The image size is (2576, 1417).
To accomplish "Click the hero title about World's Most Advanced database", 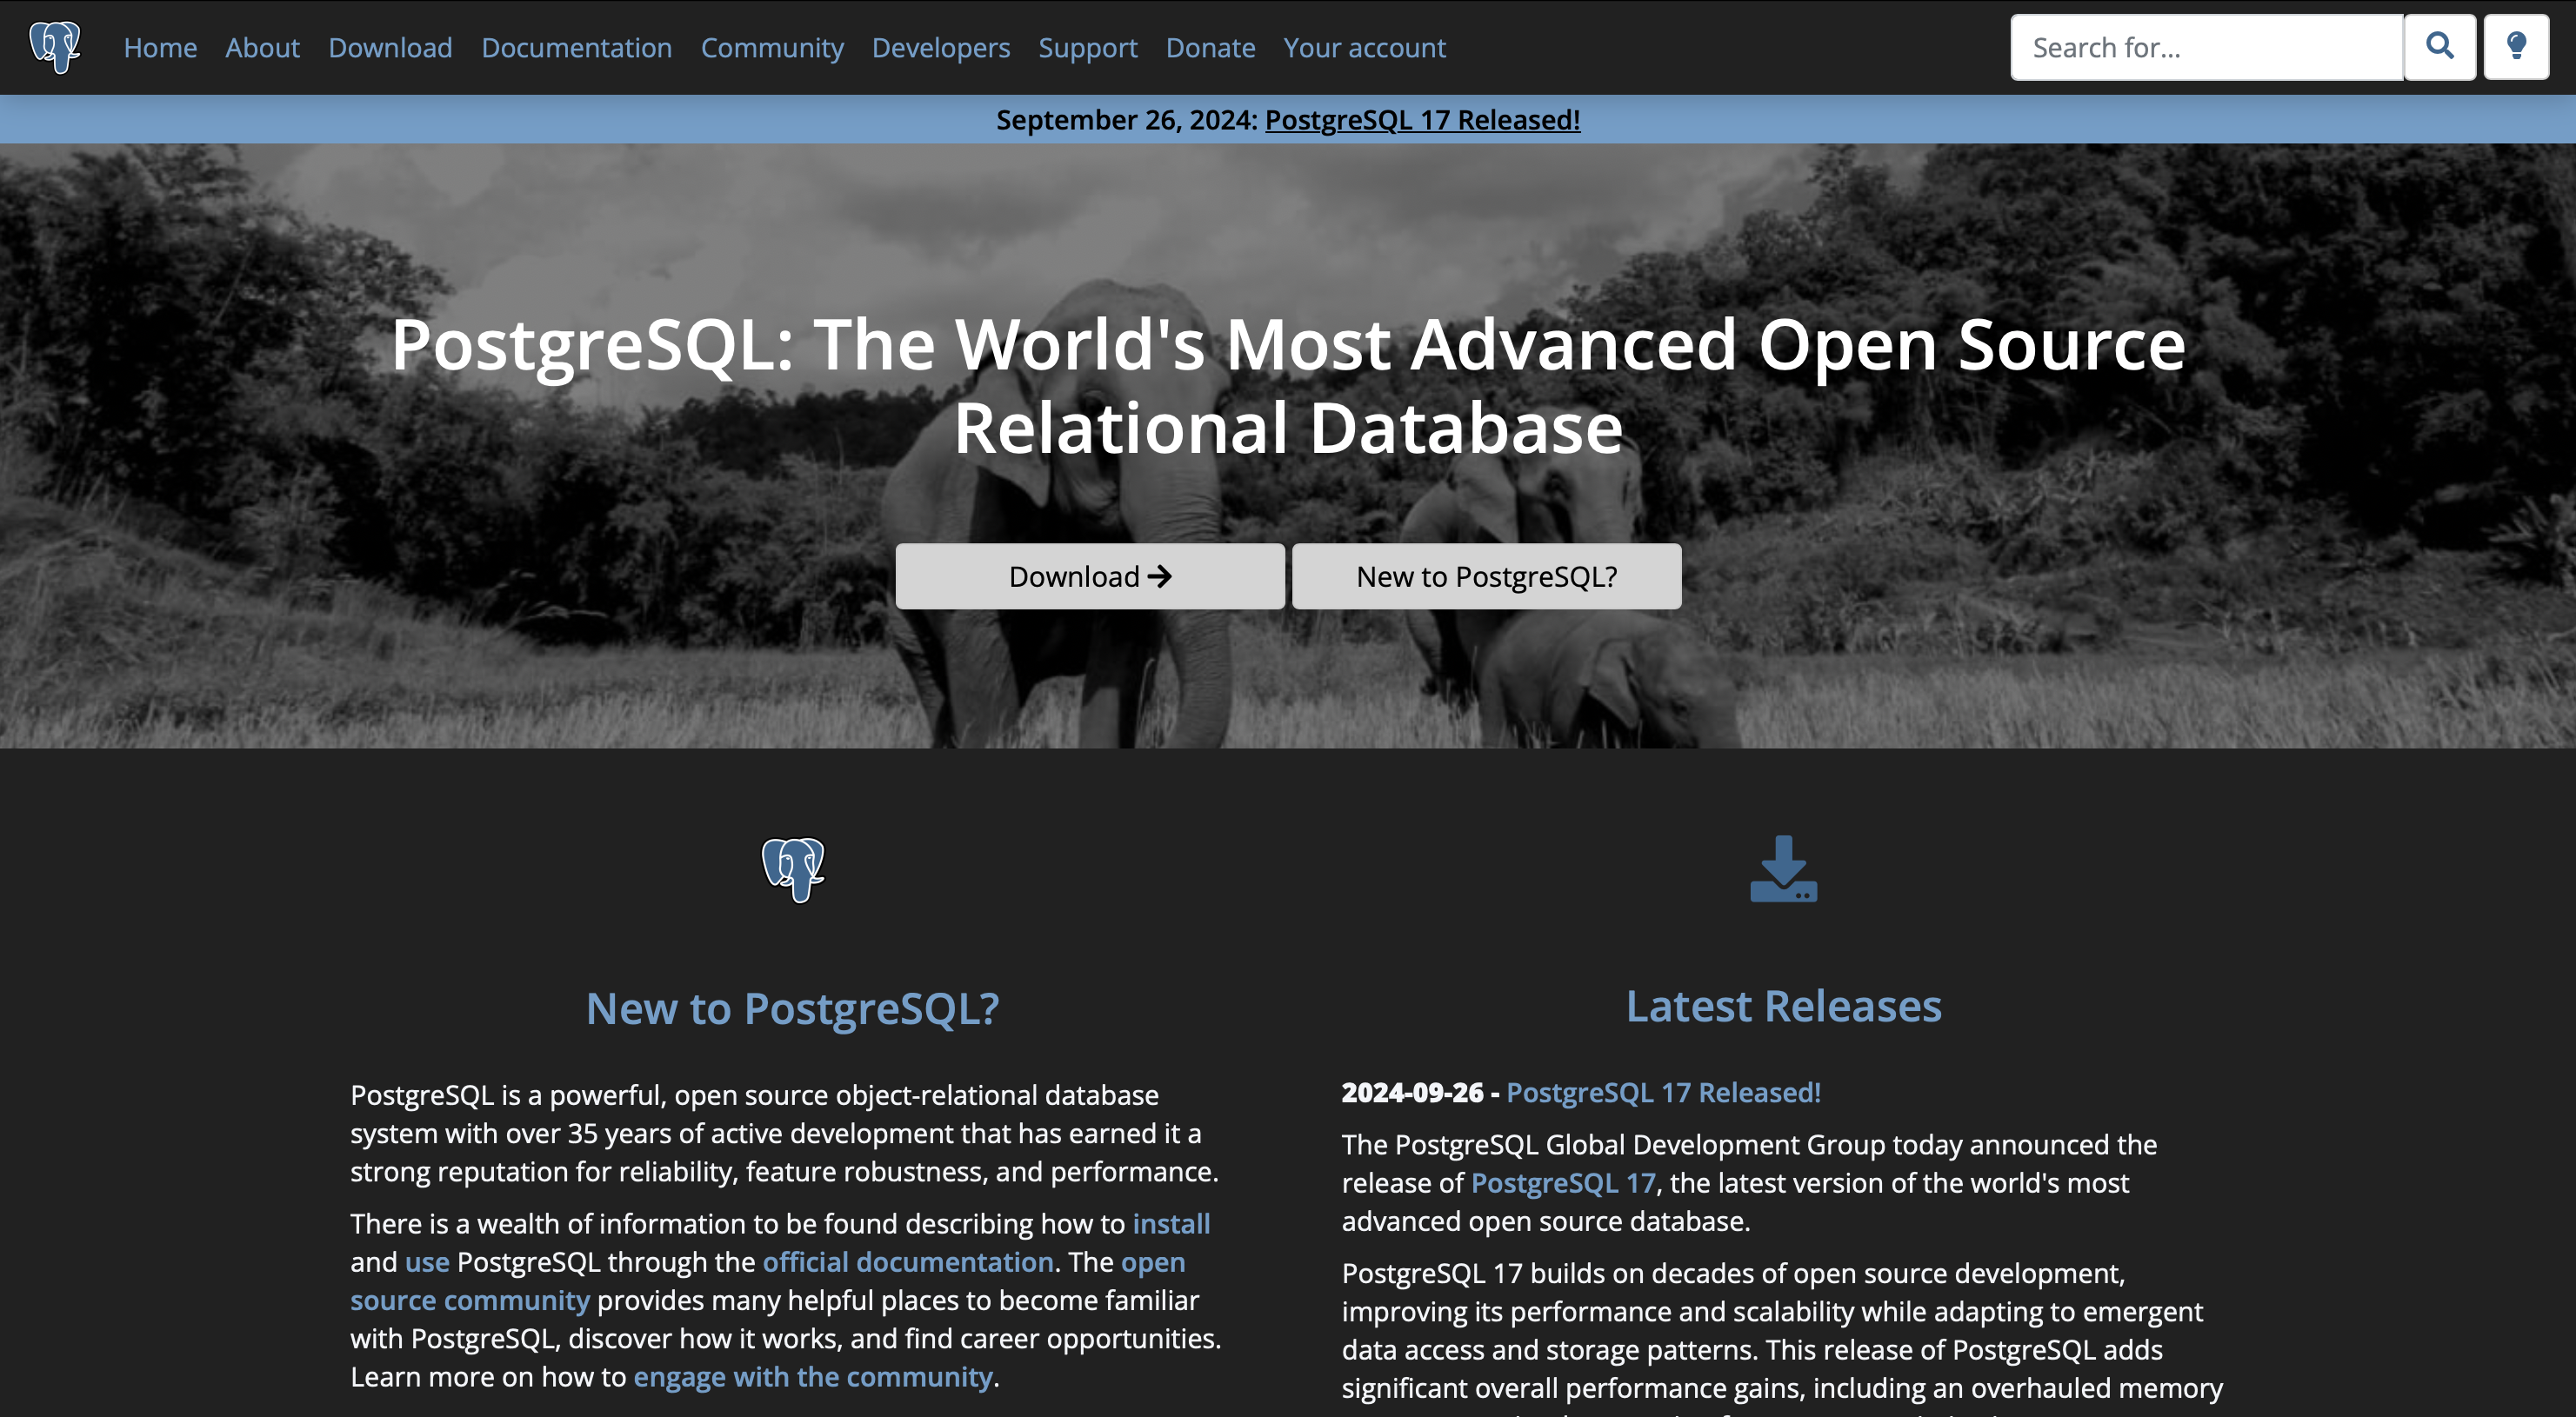I will 1288,385.
